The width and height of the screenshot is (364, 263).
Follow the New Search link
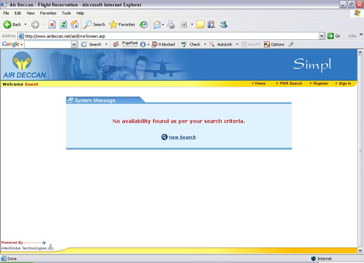point(182,137)
